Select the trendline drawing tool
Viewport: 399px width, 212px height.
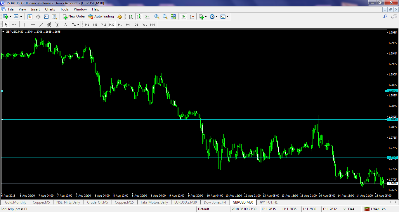[x=41, y=25]
